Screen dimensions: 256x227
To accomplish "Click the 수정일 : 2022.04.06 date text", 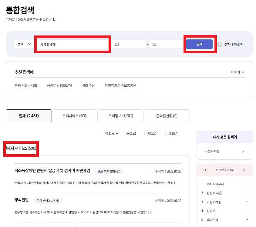I will [168, 171].
